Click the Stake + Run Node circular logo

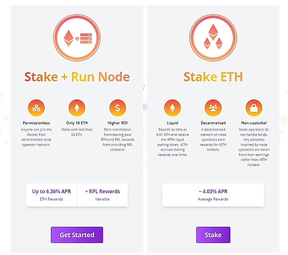(x=77, y=37)
